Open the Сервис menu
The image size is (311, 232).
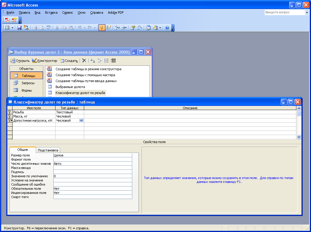(68, 12)
